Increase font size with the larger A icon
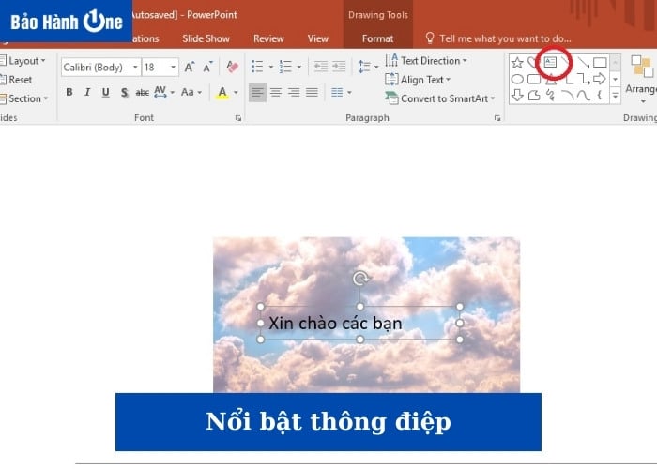This screenshot has height=469, width=657. point(190,67)
